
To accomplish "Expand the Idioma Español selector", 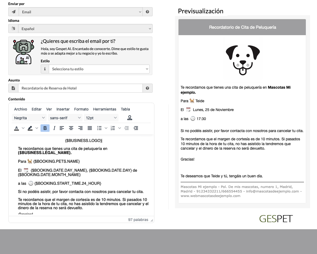I will [85, 29].
